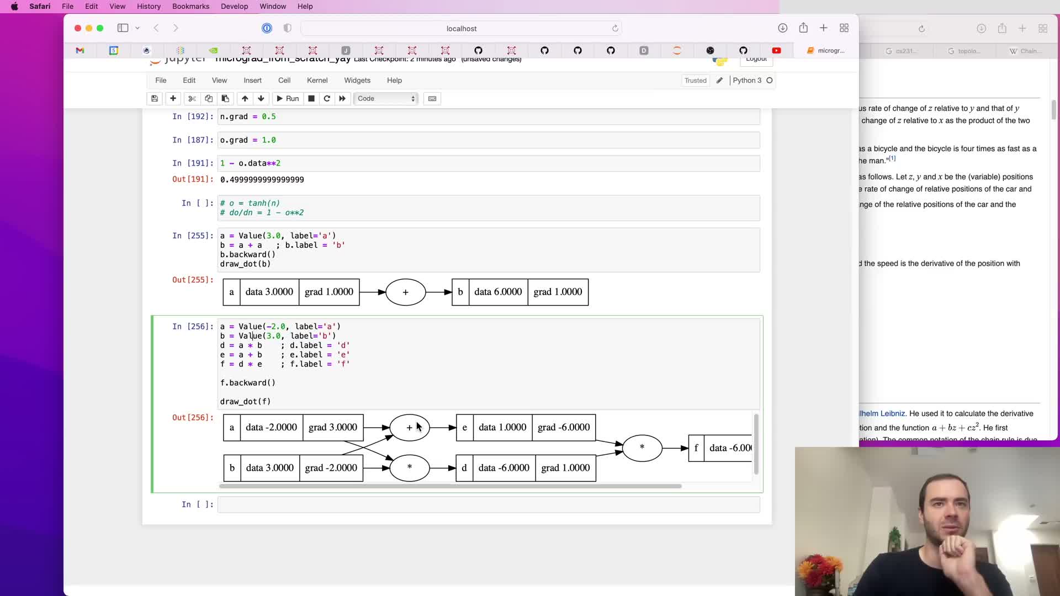Viewport: 1060px width, 596px height.
Task: Toggle Safari sidebar visibility
Action: click(123, 28)
